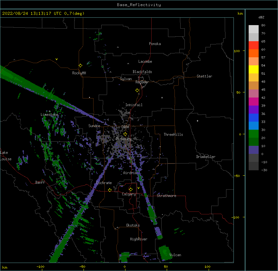The height and width of the screenshot is (271, 278).
Task: Click the dark green 10–20 dBZ swatch
Action: click(x=253, y=142)
